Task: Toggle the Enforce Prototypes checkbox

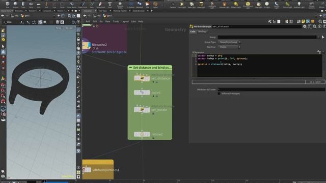Action: click(219, 94)
